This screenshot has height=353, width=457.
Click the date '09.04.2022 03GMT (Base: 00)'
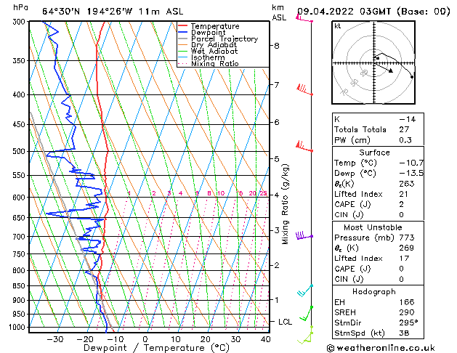[373, 12]
